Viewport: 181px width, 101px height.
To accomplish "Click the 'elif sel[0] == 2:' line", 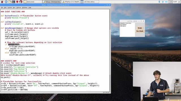I will pyautogui.click(x=14, y=53).
